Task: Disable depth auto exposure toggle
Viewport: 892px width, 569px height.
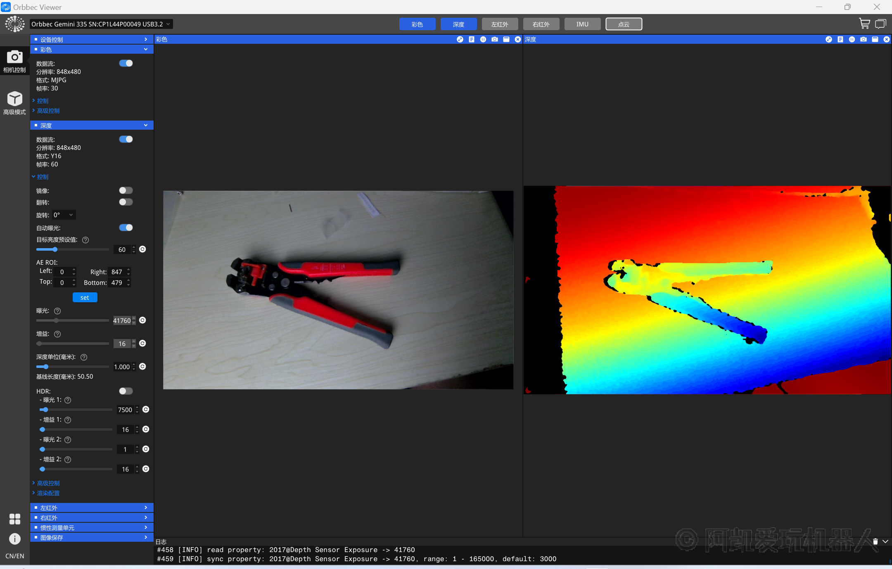Action: (126, 228)
